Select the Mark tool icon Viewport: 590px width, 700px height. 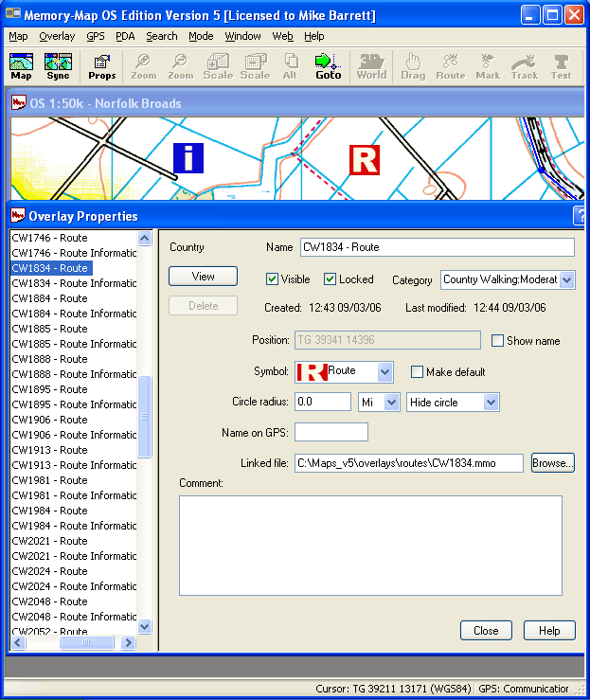(488, 66)
